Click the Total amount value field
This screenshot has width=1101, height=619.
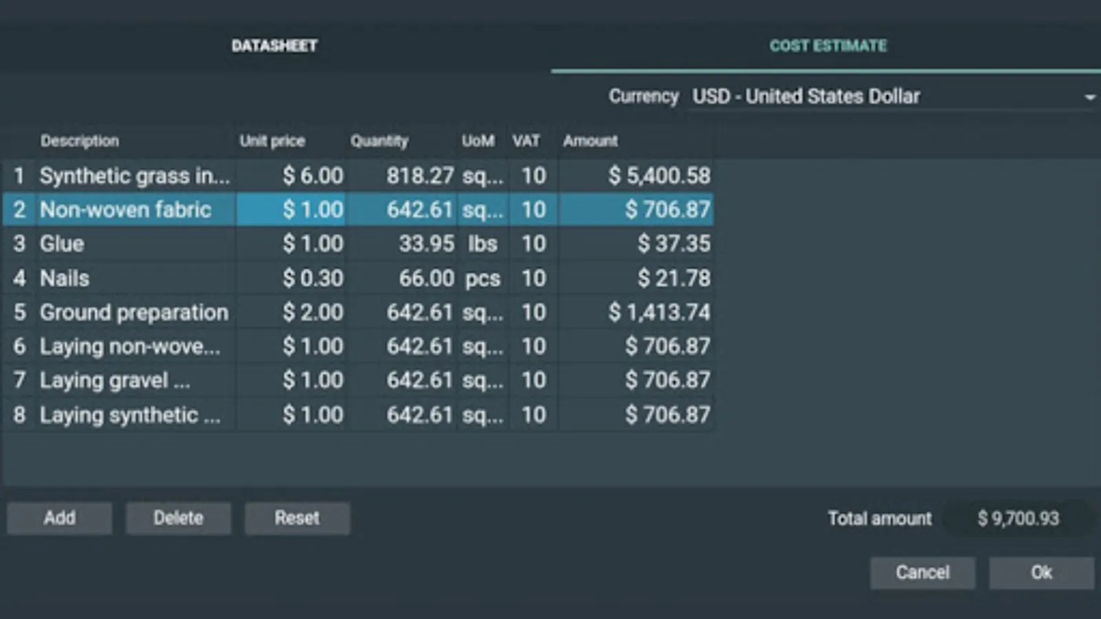1020,518
